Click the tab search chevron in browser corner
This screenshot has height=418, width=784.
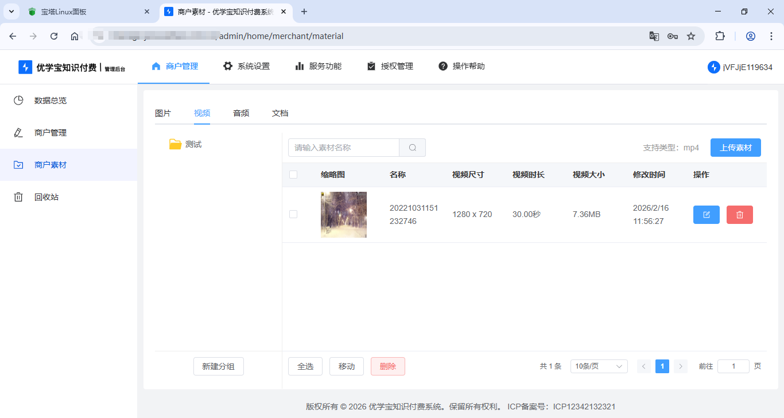tap(11, 11)
